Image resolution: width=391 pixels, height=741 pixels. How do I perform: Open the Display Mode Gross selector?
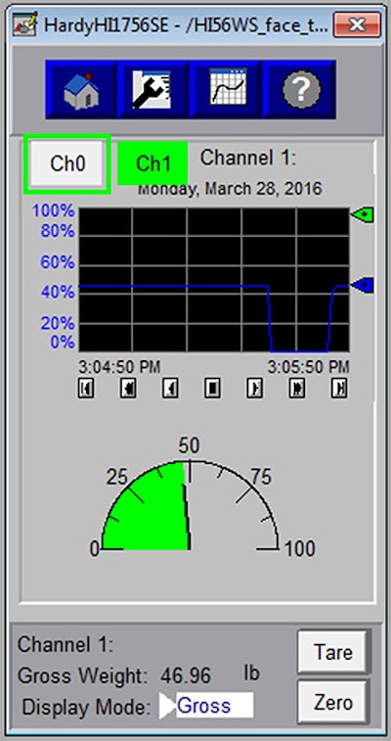pos(215,705)
